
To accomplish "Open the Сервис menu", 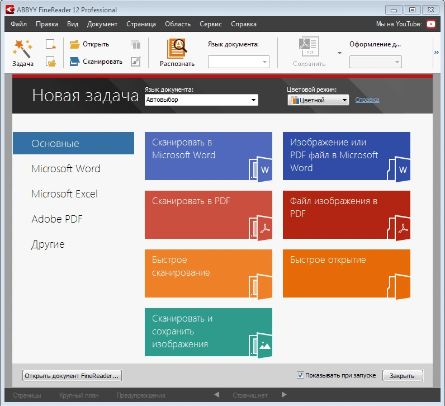I will pos(211,24).
